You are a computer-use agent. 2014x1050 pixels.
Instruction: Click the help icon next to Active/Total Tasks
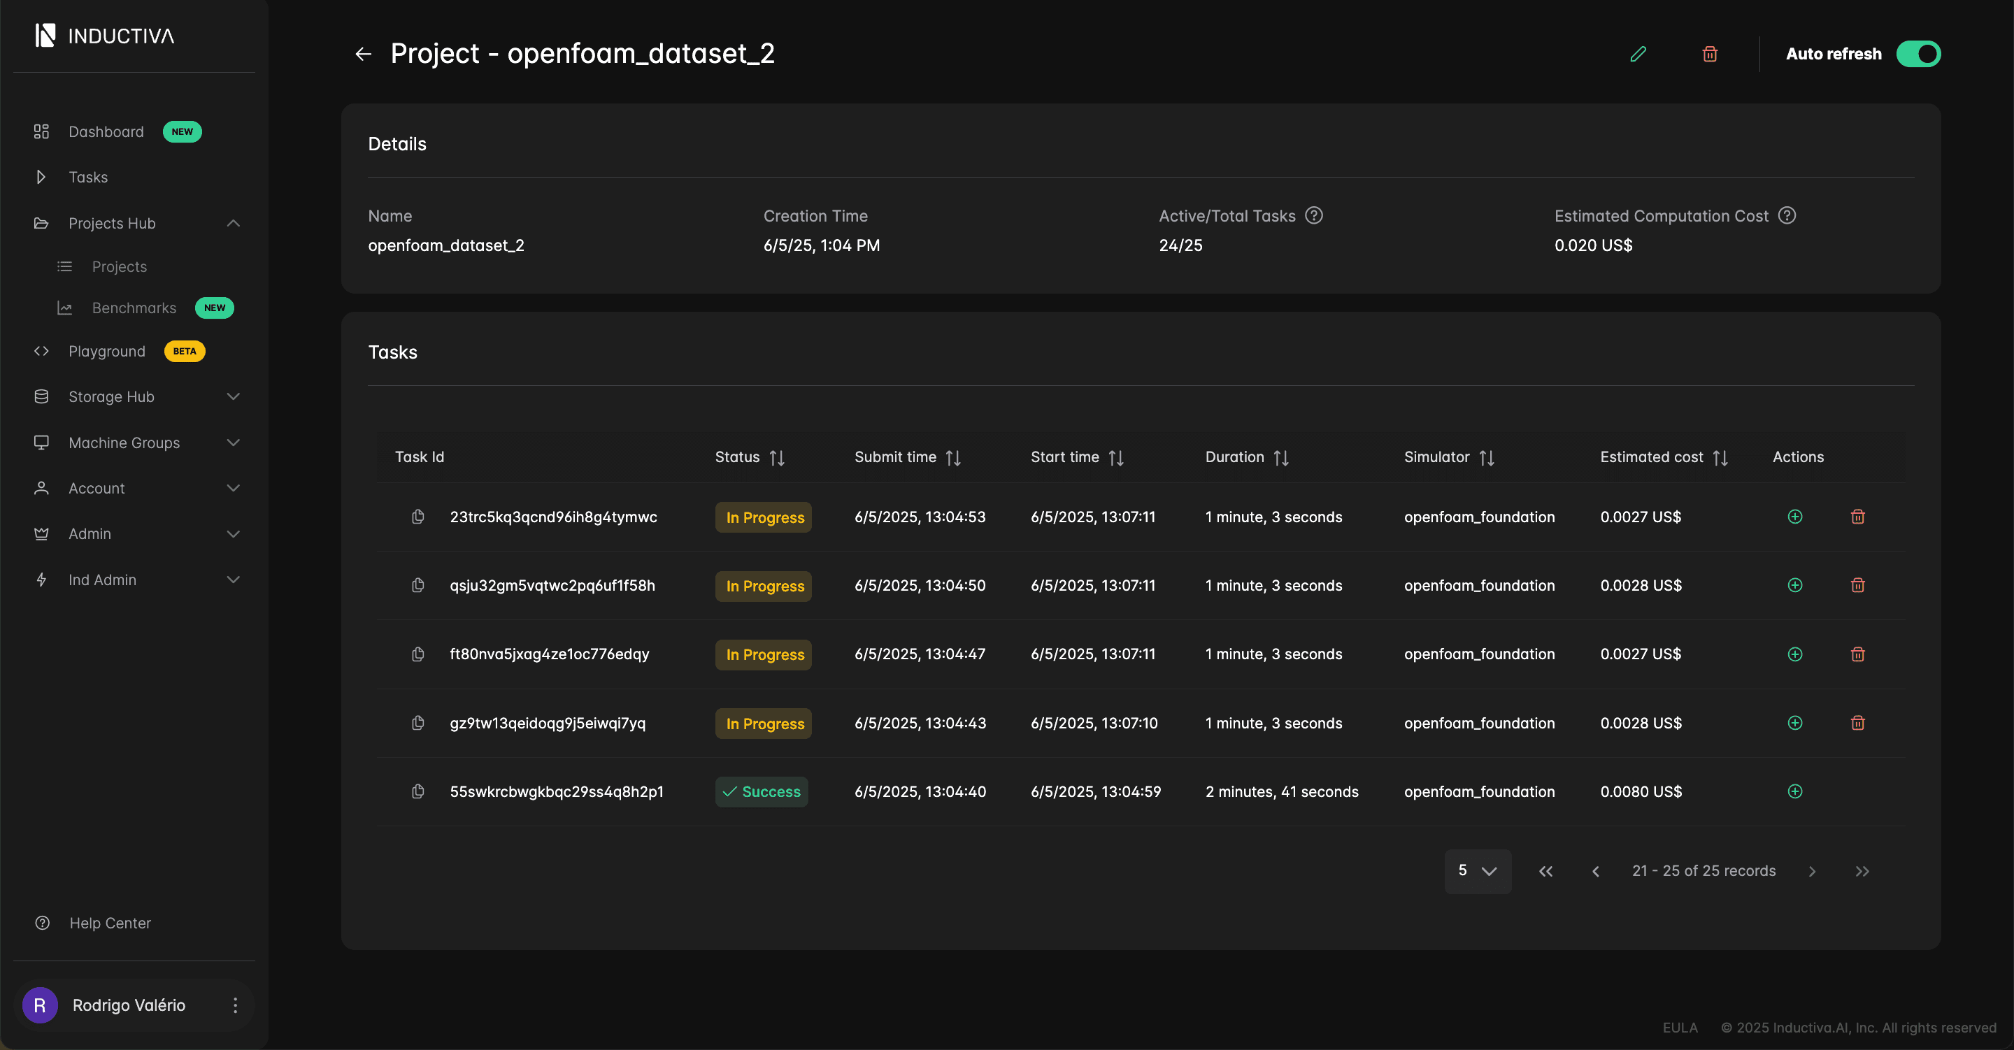(x=1314, y=216)
